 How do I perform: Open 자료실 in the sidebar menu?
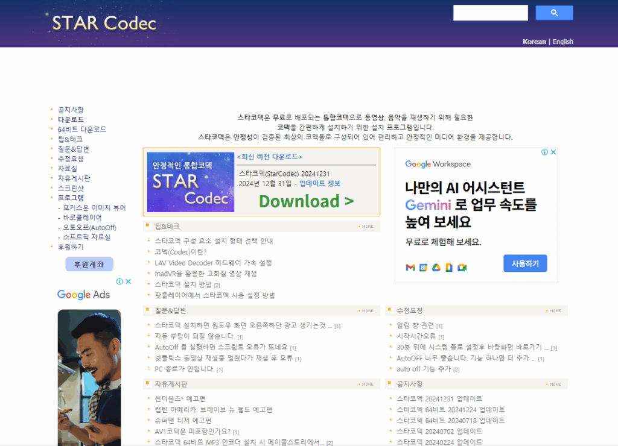point(68,169)
